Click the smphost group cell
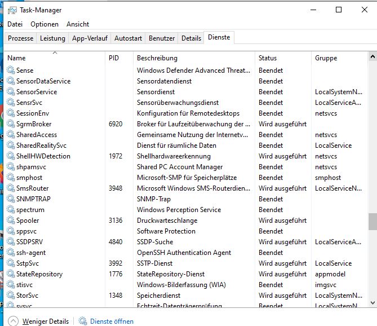The width and height of the screenshot is (377, 326). click(x=328, y=178)
